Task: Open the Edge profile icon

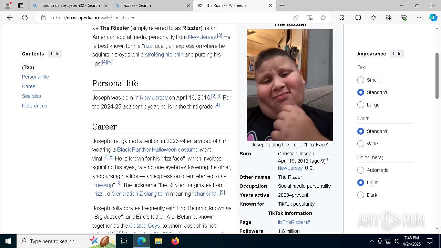Action: click(8, 6)
